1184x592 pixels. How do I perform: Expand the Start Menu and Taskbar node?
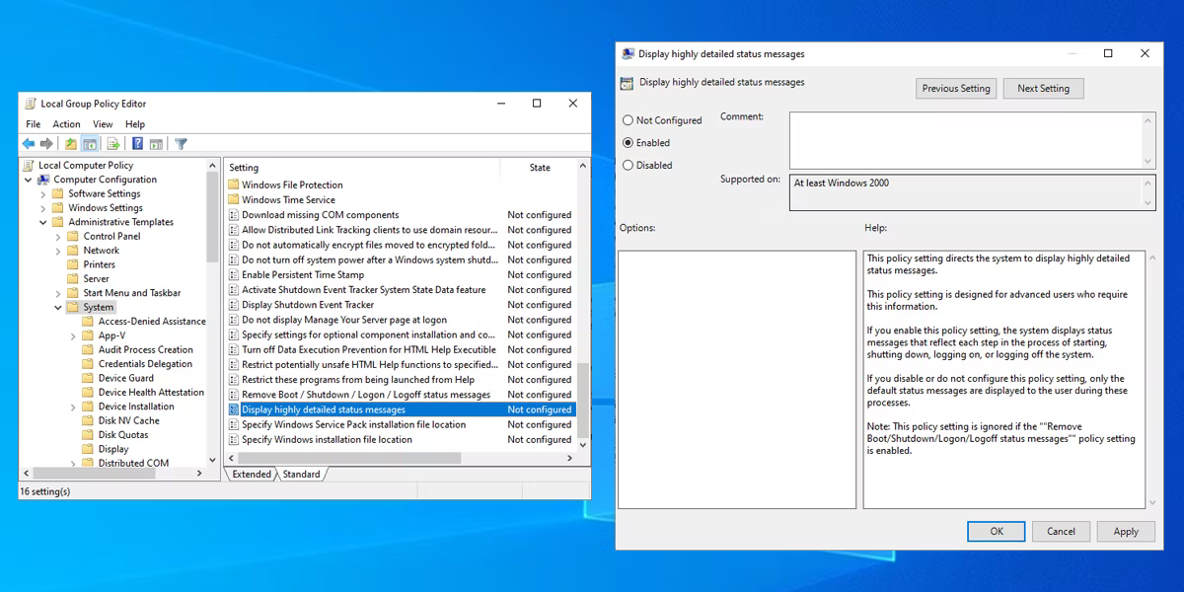[x=58, y=293]
